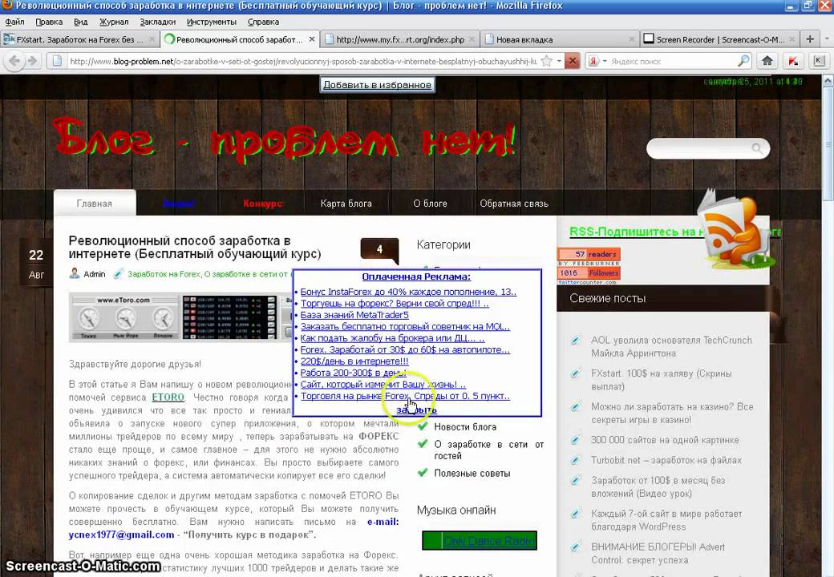834x577 pixels.
Task: Open the 'Конкурс' navigation item
Action: pyautogui.click(x=262, y=204)
